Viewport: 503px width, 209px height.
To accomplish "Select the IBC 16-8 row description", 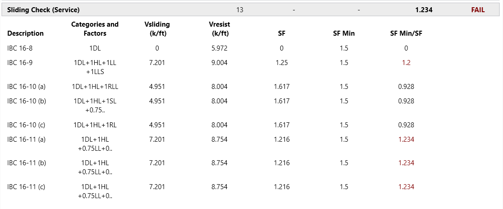I will pyautogui.click(x=20, y=48).
